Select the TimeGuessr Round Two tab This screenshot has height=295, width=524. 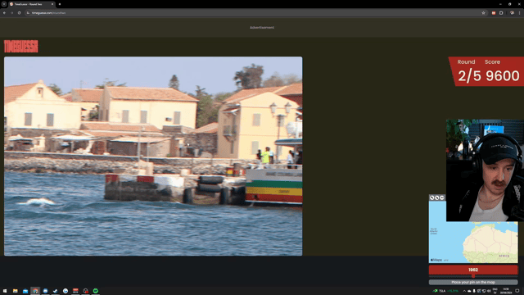pyautogui.click(x=31, y=4)
